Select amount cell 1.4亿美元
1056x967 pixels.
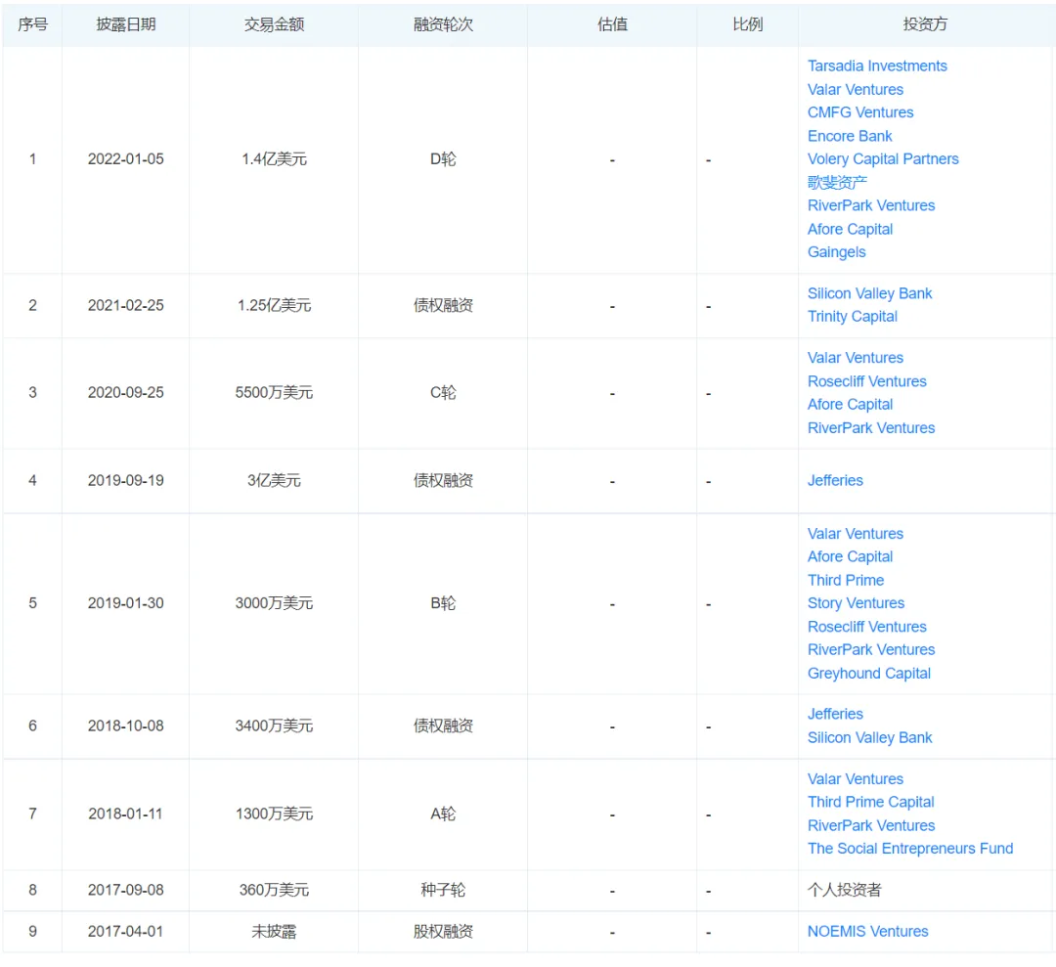click(274, 159)
